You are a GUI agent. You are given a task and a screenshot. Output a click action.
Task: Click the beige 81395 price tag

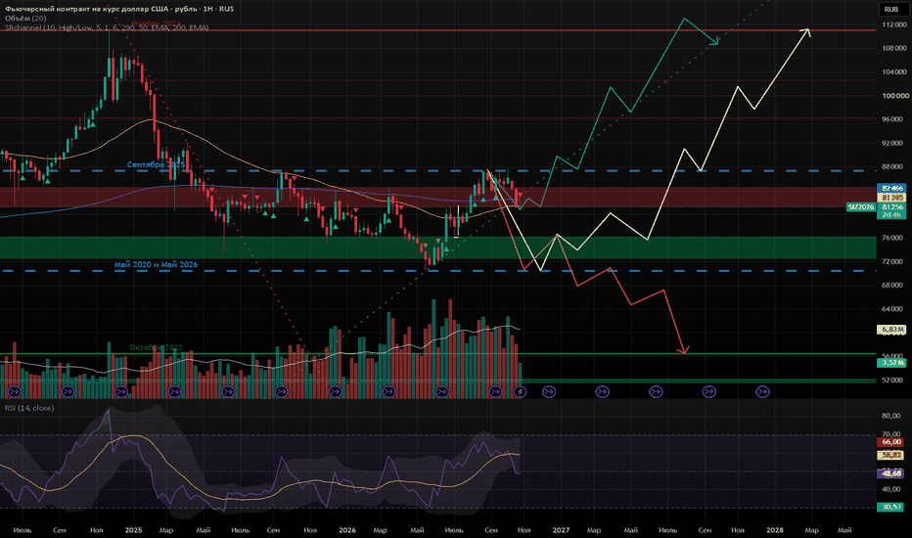(x=891, y=198)
